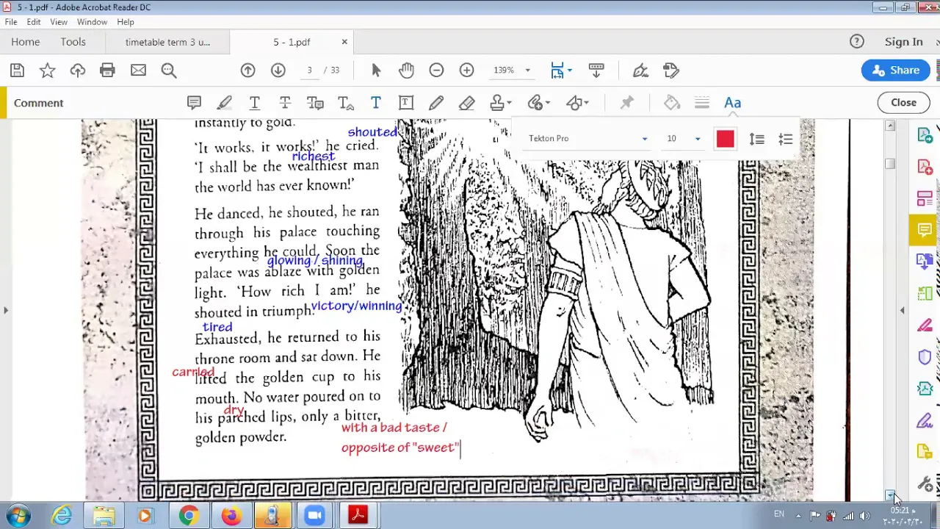The width and height of the screenshot is (940, 529).
Task: Close the 5 - 1.pdf tab
Action: pyautogui.click(x=344, y=42)
